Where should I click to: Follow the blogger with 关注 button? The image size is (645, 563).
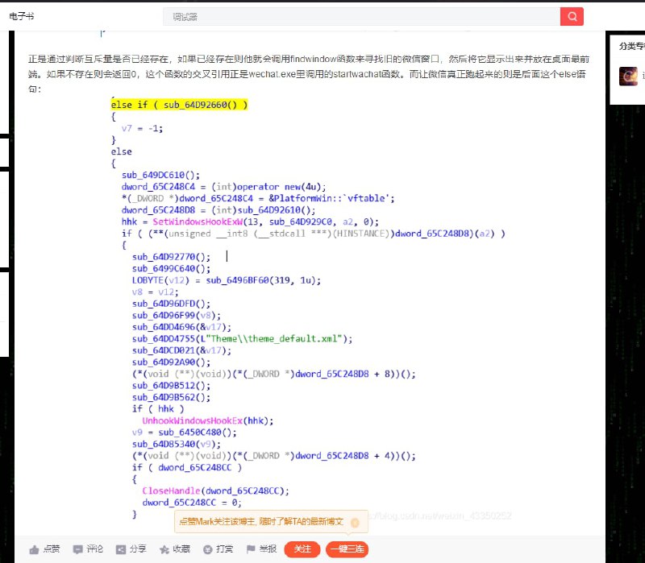pos(302,549)
